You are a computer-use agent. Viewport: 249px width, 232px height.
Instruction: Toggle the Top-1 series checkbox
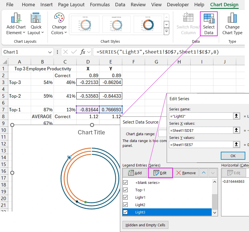tap(126, 190)
